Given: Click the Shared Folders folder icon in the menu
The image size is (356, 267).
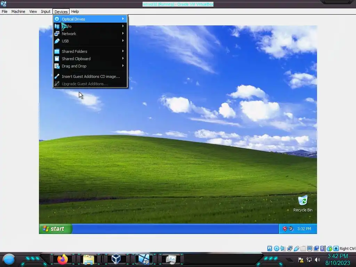Looking at the screenshot, I should [57, 51].
